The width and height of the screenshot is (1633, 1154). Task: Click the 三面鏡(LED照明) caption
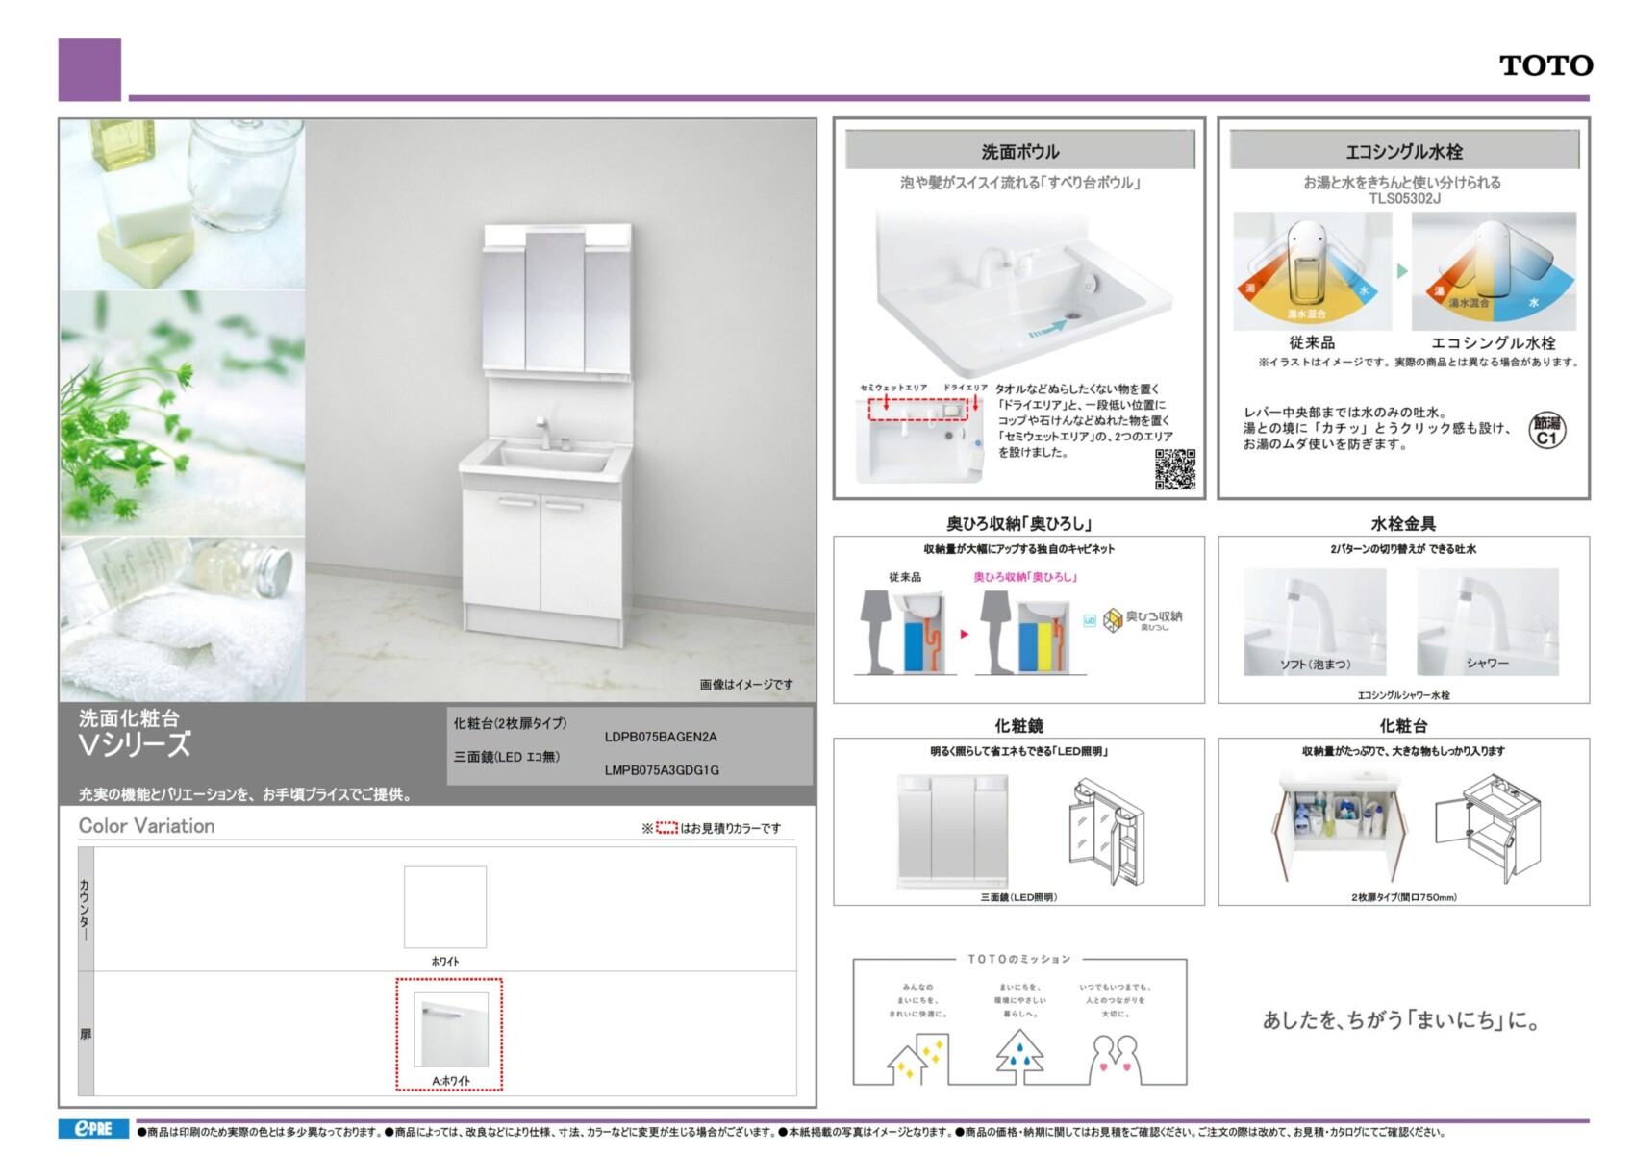(1018, 897)
